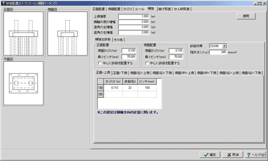Screen dimensions: 268x161
Task: Switch to the 側面(中)-下側 tab
Action: click(207, 73)
